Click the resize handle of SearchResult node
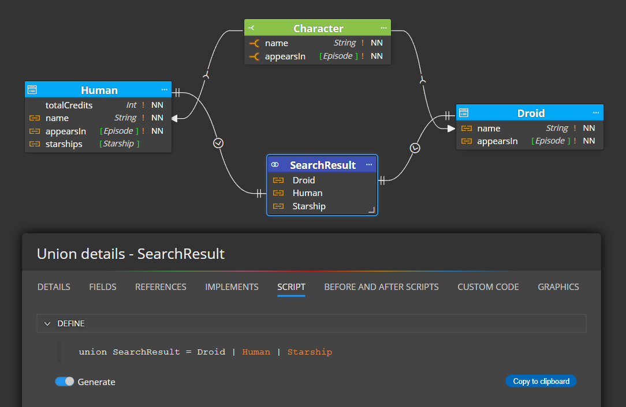626x407 pixels. (x=372, y=210)
